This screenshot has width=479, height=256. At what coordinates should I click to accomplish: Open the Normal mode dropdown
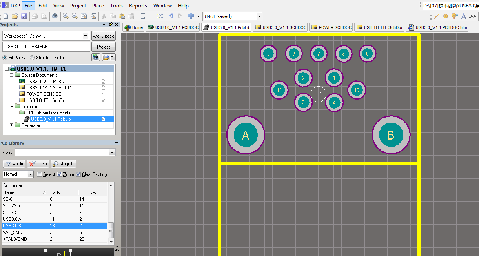[x=30, y=174]
